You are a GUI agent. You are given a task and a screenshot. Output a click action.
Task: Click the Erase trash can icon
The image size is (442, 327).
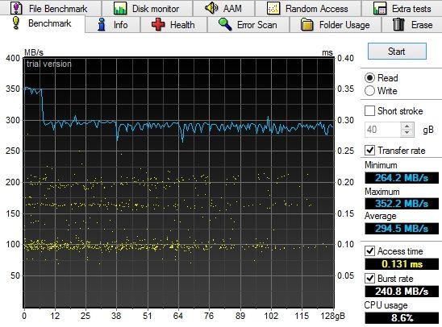pyautogui.click(x=398, y=24)
